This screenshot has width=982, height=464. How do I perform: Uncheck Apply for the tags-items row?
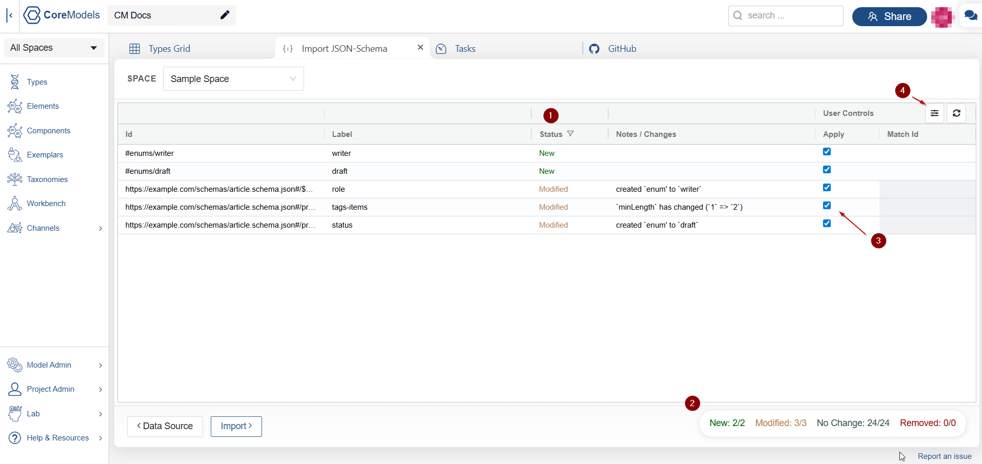tap(827, 206)
